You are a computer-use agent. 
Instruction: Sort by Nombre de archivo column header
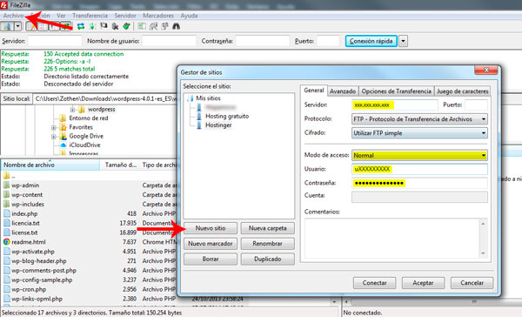(50, 165)
